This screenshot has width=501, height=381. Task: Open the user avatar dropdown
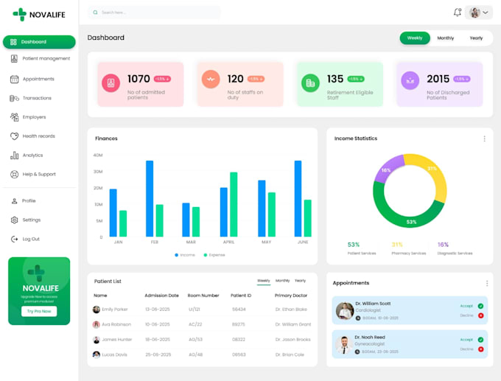479,13
